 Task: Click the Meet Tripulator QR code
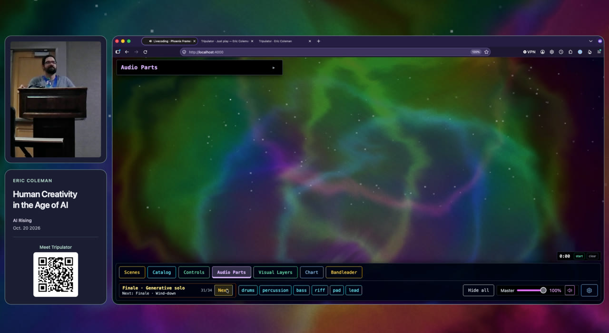tap(56, 274)
